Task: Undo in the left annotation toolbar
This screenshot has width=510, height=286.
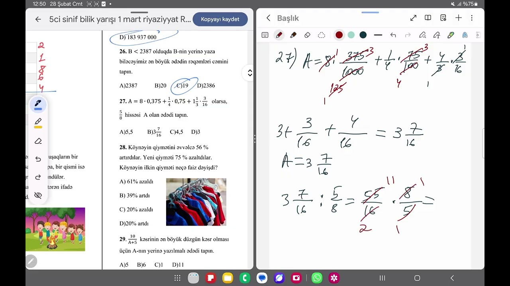Action: point(38,159)
